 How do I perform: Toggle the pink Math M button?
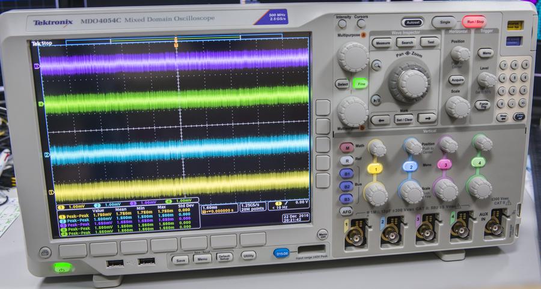pos(347,147)
